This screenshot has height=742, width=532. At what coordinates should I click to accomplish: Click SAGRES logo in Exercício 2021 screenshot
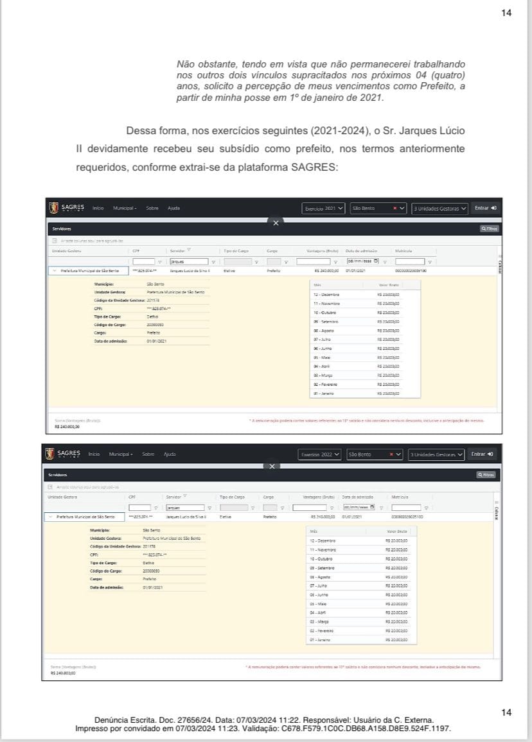[x=67, y=208]
